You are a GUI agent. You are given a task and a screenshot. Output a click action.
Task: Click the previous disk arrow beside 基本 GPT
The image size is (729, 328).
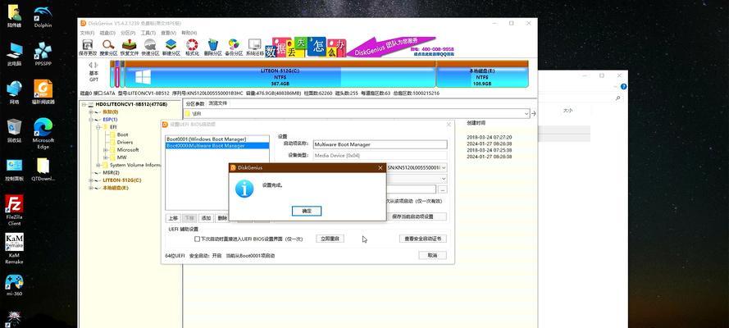pyautogui.click(x=91, y=65)
